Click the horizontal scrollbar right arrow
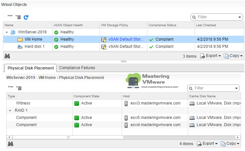Screen dimensions: 245x151 point(238,137)
